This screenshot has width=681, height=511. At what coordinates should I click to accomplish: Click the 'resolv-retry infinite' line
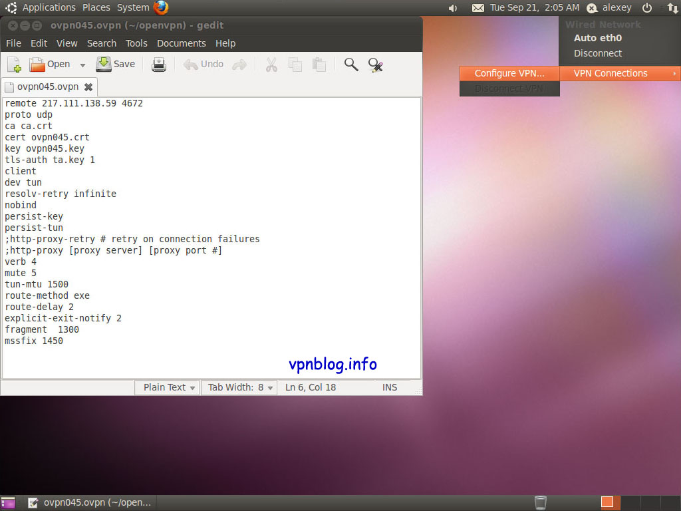tap(61, 194)
